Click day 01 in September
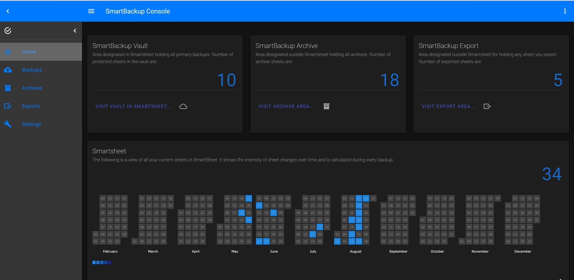This screenshot has width=574, height=280. (x=383, y=205)
